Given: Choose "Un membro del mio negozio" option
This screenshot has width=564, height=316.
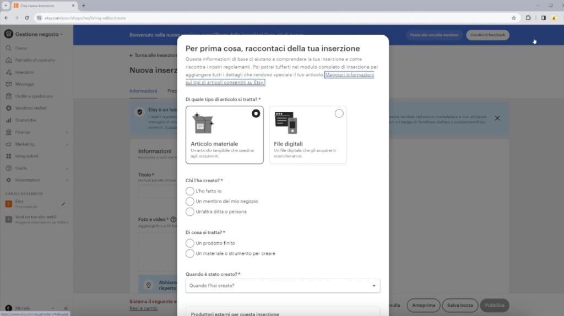Looking at the screenshot, I should 189,201.
